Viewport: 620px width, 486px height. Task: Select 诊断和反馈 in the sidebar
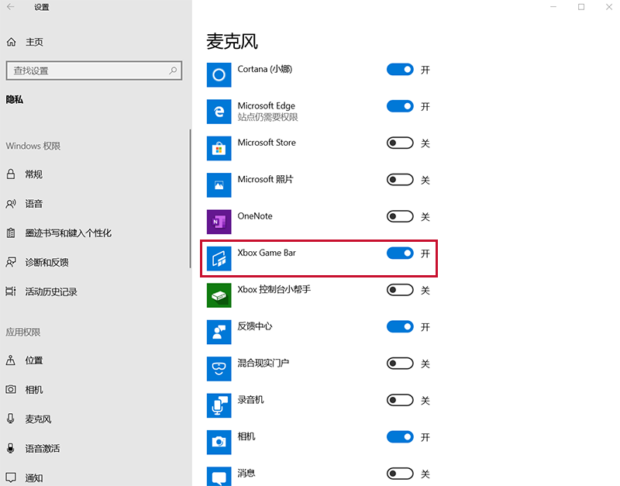[46, 263]
